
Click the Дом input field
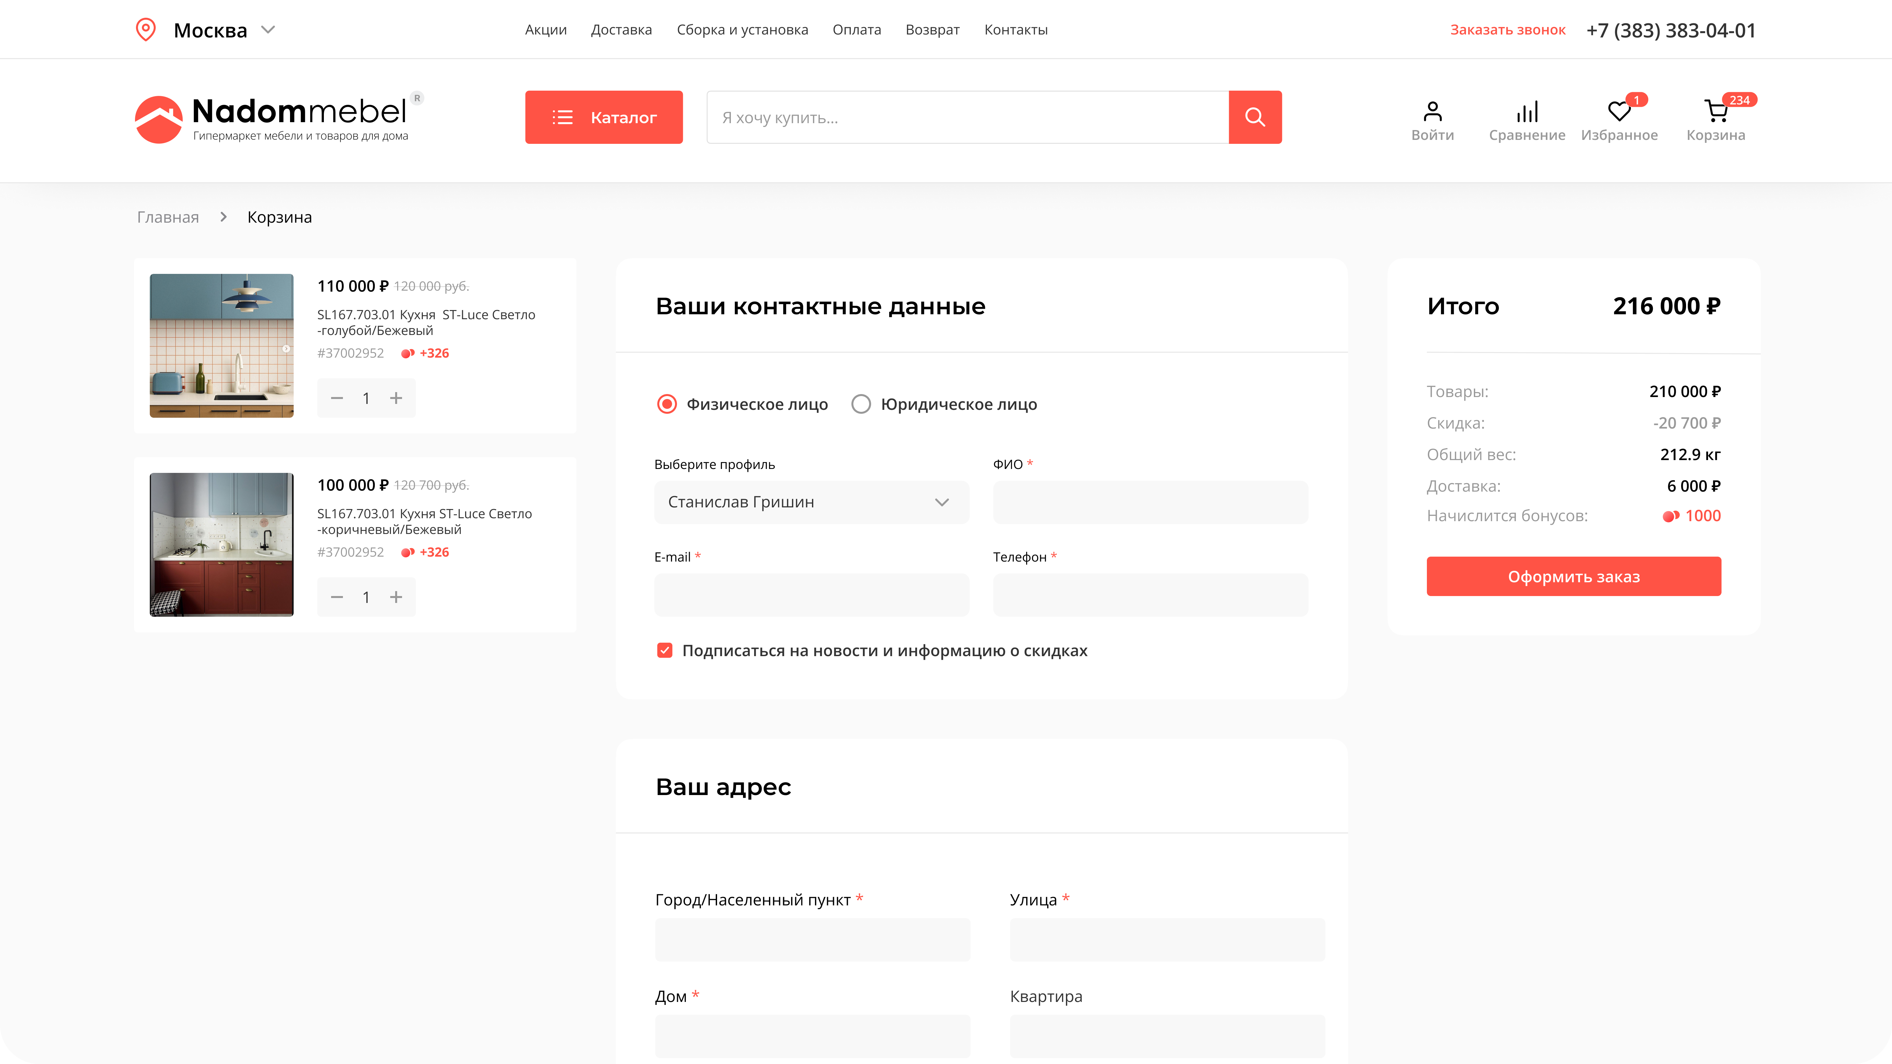coord(812,1036)
